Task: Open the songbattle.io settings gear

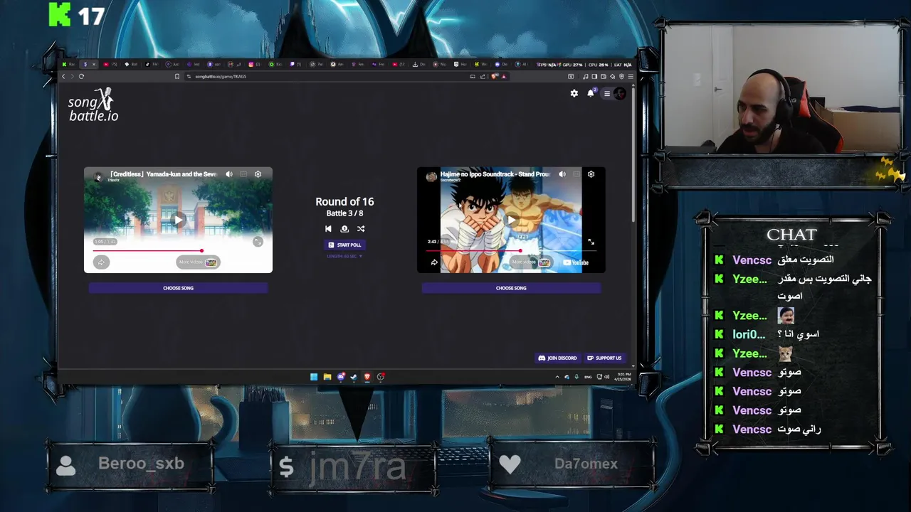Action: coord(574,93)
